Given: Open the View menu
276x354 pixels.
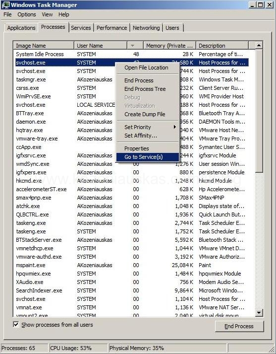Looking at the screenshot, I should (x=47, y=14).
